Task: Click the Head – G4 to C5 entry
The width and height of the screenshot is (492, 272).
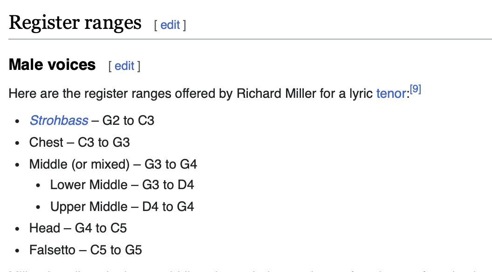Action: click(x=78, y=228)
